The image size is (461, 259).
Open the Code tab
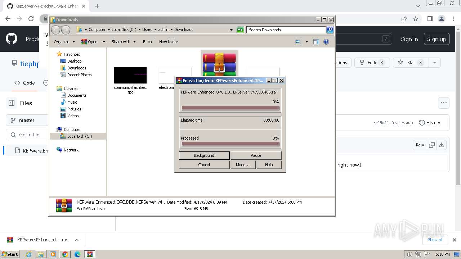point(24,83)
